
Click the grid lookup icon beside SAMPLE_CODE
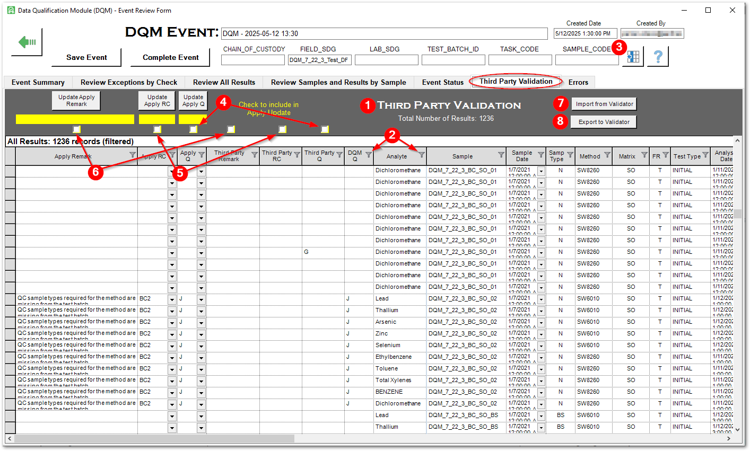[x=632, y=57]
